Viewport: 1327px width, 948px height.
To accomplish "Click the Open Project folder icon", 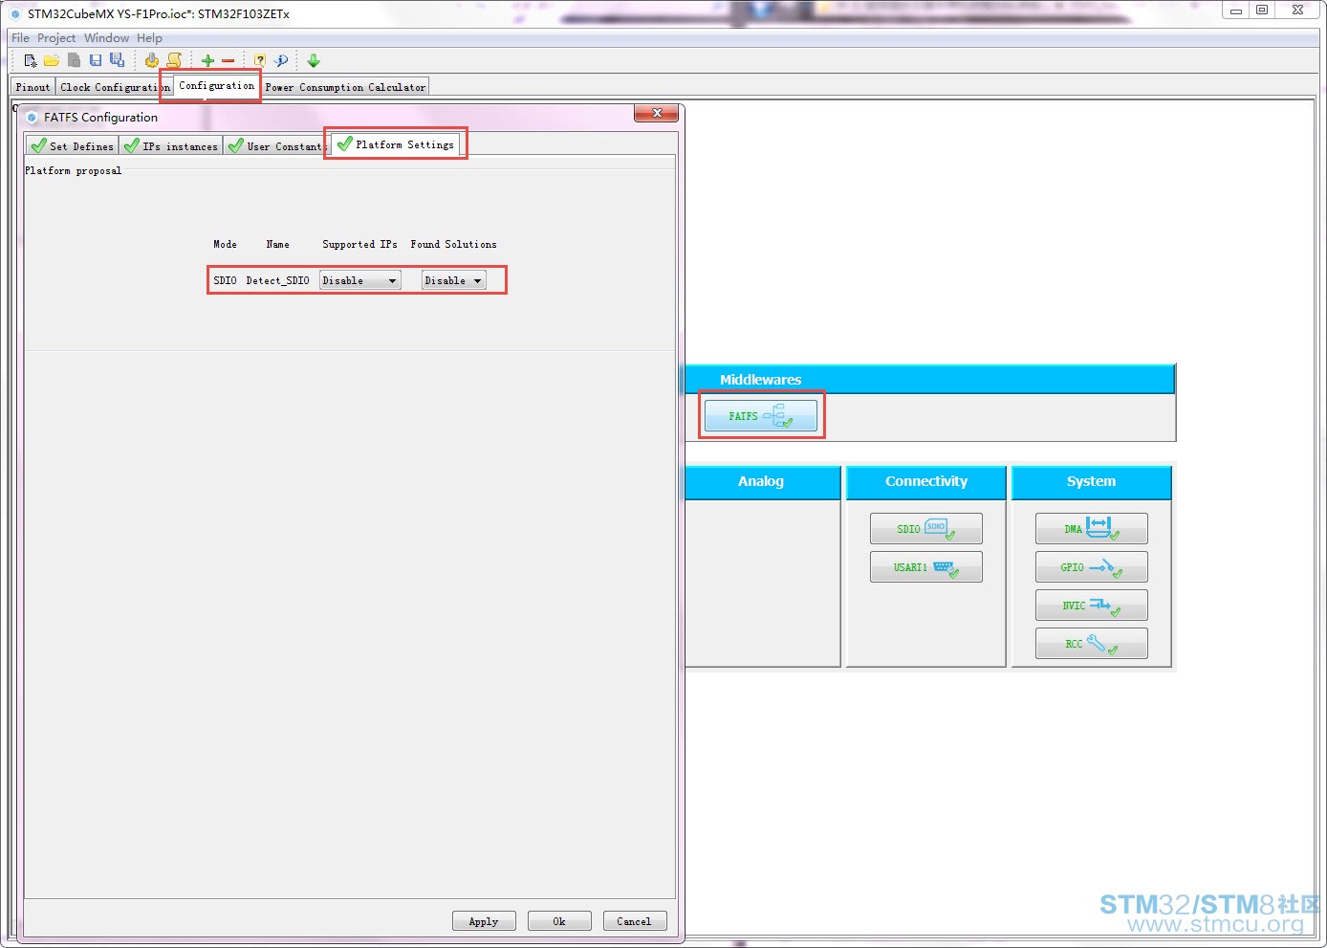I will (x=52, y=60).
